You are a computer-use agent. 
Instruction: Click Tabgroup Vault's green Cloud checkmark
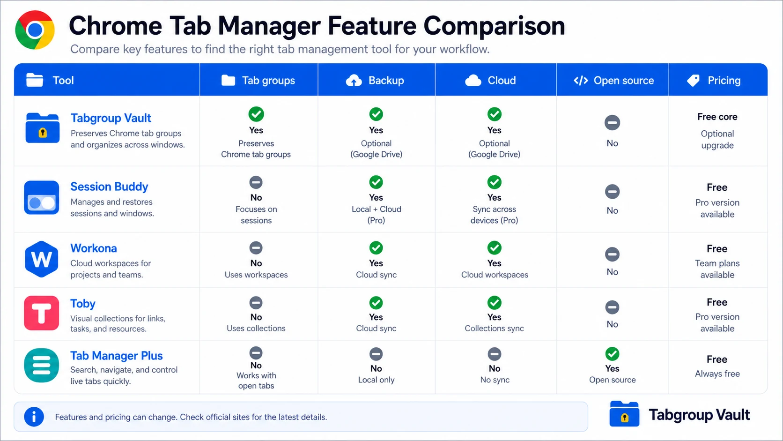click(x=495, y=114)
